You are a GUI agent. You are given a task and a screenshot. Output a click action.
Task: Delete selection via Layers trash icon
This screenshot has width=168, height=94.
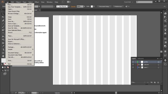click(158, 83)
